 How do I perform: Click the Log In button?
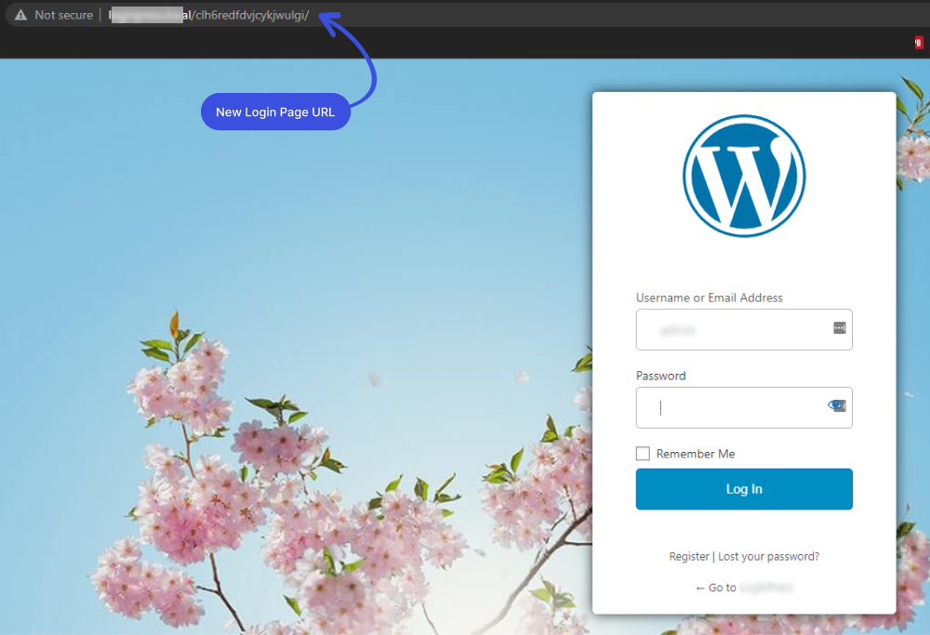(x=744, y=489)
